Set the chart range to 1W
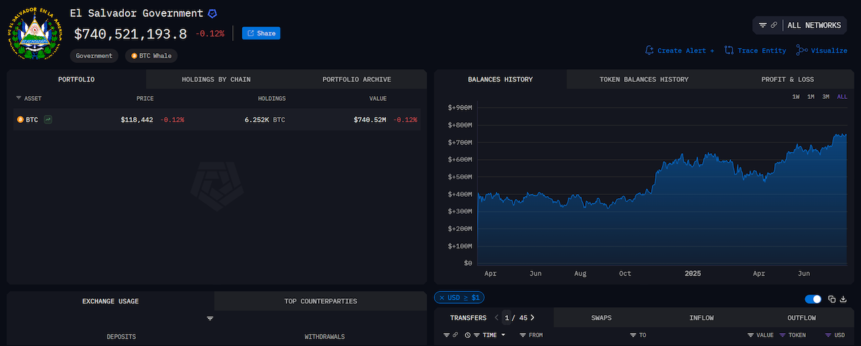The width and height of the screenshot is (861, 346). 796,97
